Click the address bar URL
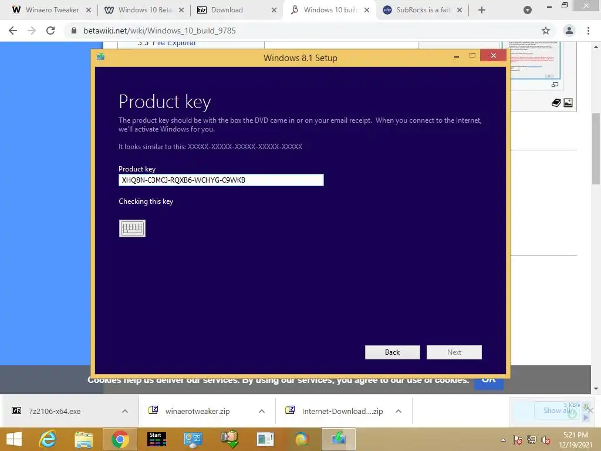This screenshot has width=601, height=451. coord(160,31)
